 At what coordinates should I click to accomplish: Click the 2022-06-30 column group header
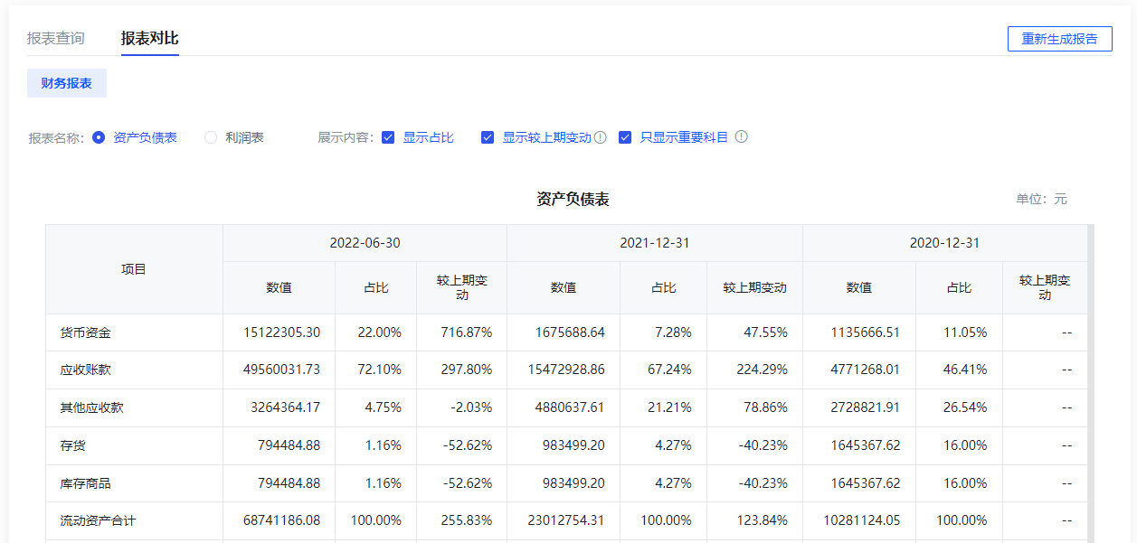coord(365,243)
